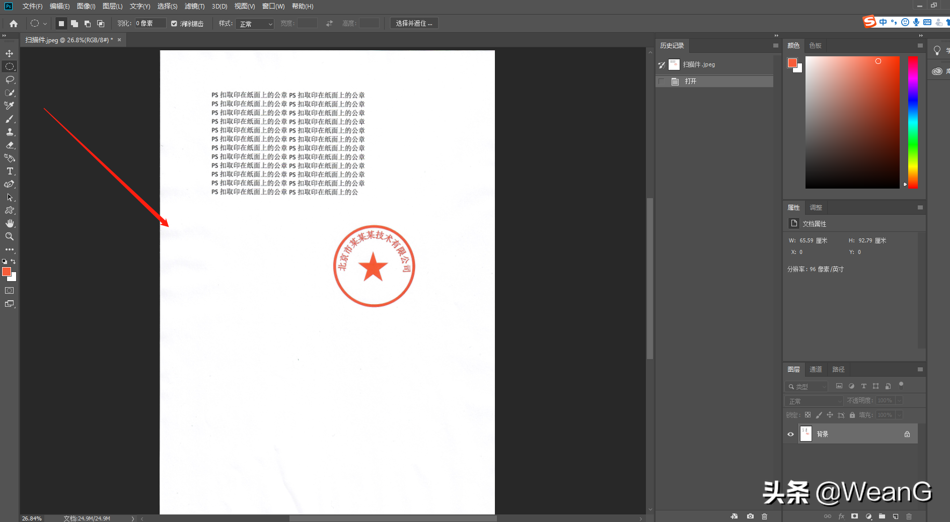The image size is (950, 522).
Task: Change the screen mode
Action: click(10, 304)
